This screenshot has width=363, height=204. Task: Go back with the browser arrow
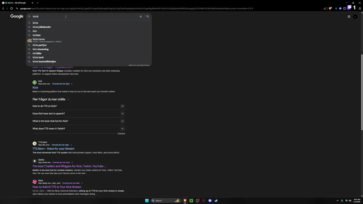(x=3, y=8)
